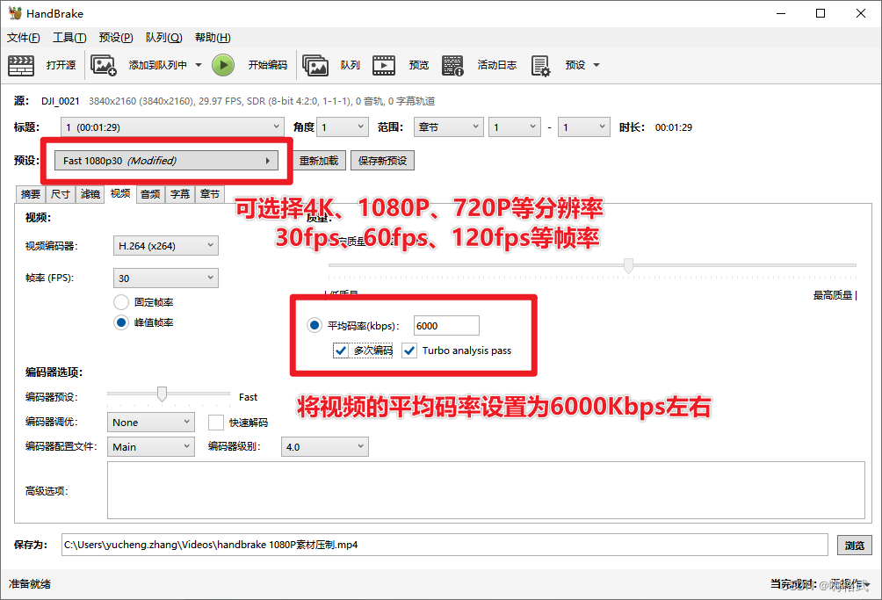Click the Preview film icon

pyautogui.click(x=384, y=65)
